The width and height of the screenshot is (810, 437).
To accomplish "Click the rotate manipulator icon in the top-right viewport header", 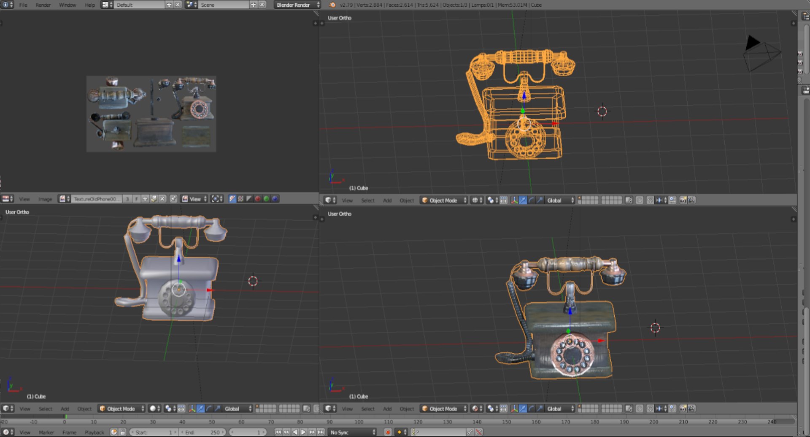I will pyautogui.click(x=531, y=200).
